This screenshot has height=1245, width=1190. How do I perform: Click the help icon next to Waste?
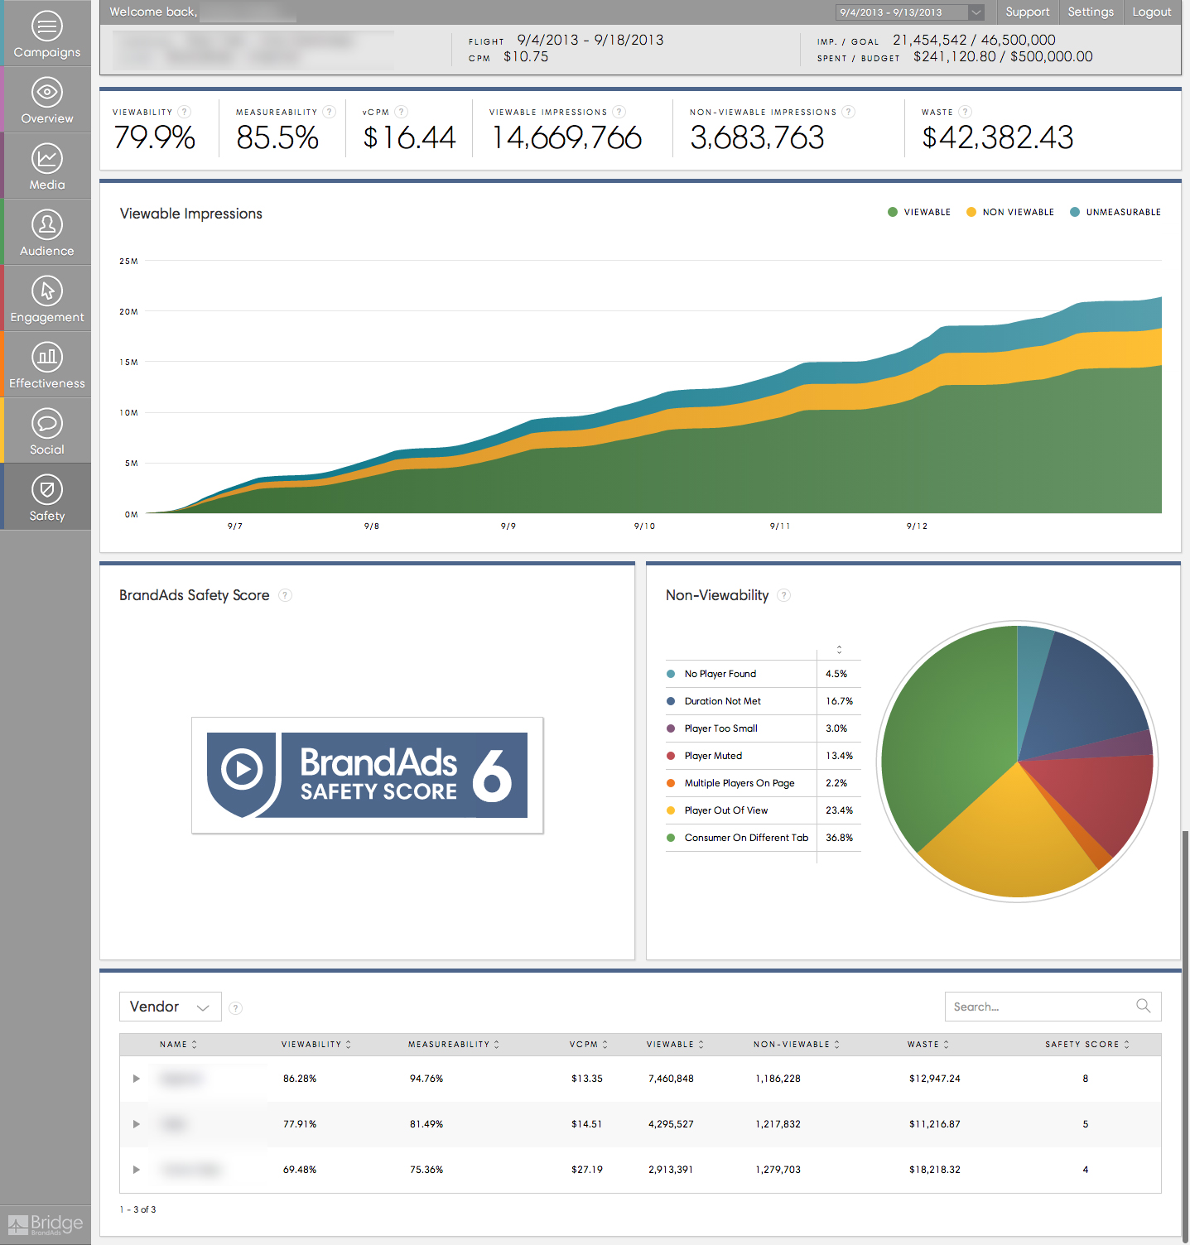965,112
